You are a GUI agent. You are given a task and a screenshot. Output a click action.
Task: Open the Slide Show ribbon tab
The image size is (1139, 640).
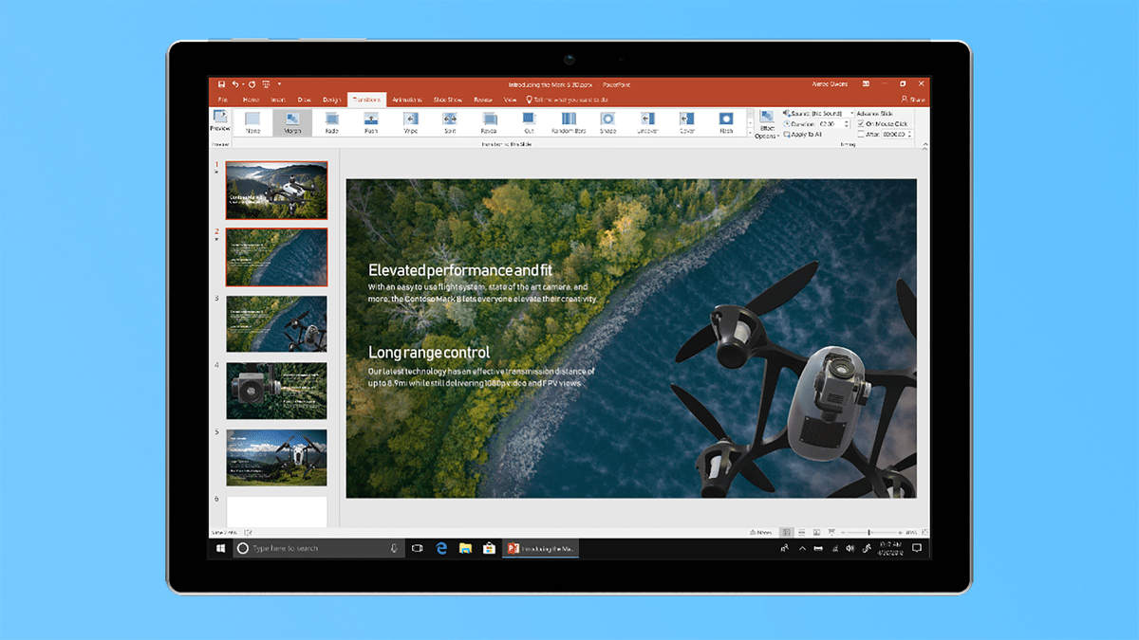(447, 99)
